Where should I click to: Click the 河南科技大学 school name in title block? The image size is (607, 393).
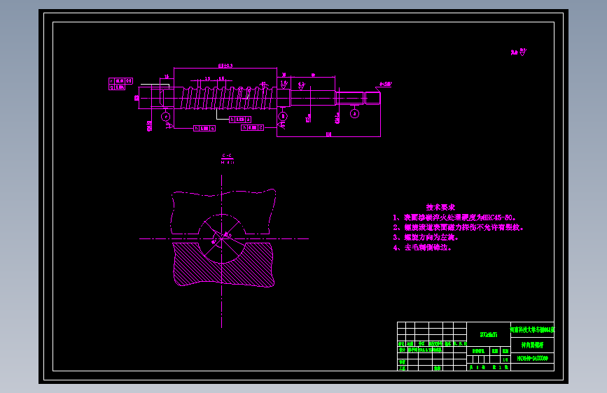(532, 330)
